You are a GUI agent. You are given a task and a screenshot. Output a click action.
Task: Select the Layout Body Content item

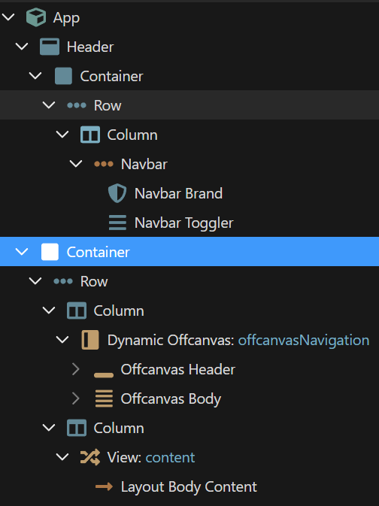pos(189,486)
